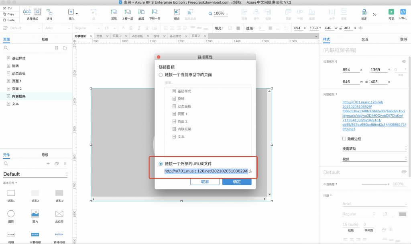Image resolution: width=411 pixels, height=244 pixels.
Task: Select the radio for linking to a current prototype page
Action: pos(161,75)
